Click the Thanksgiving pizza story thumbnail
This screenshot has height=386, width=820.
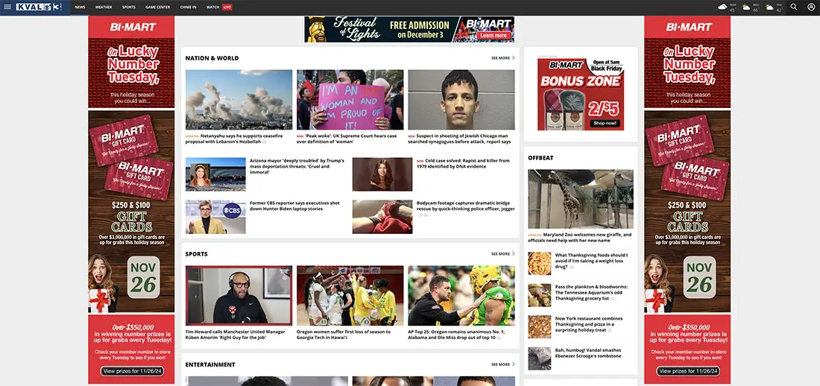[x=539, y=327]
